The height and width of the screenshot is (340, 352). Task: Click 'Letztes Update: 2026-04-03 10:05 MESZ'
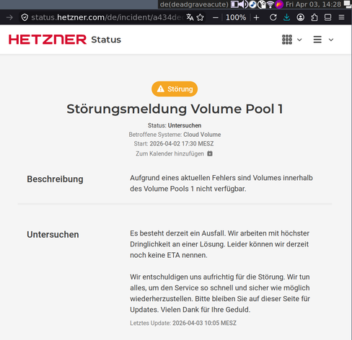[183, 323]
